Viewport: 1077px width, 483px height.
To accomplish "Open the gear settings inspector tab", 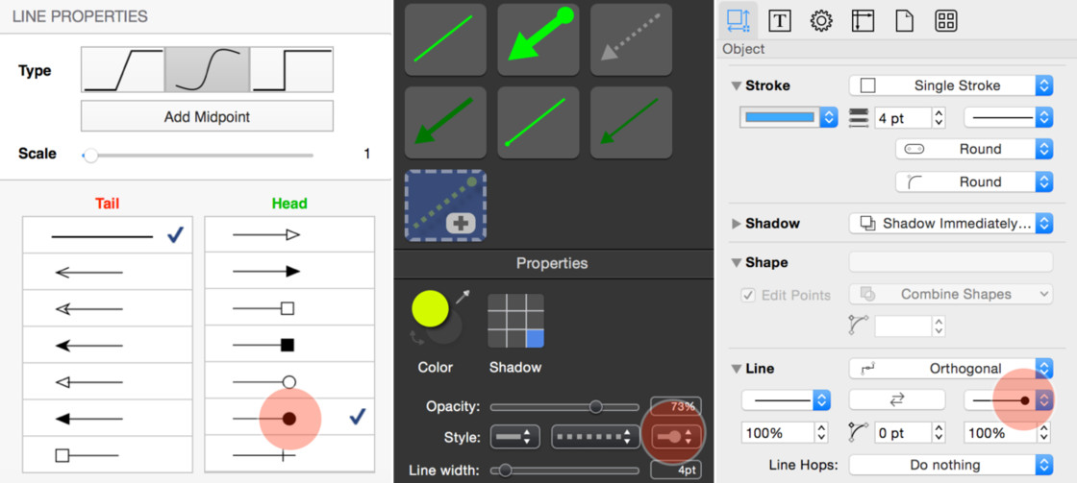I will [821, 20].
